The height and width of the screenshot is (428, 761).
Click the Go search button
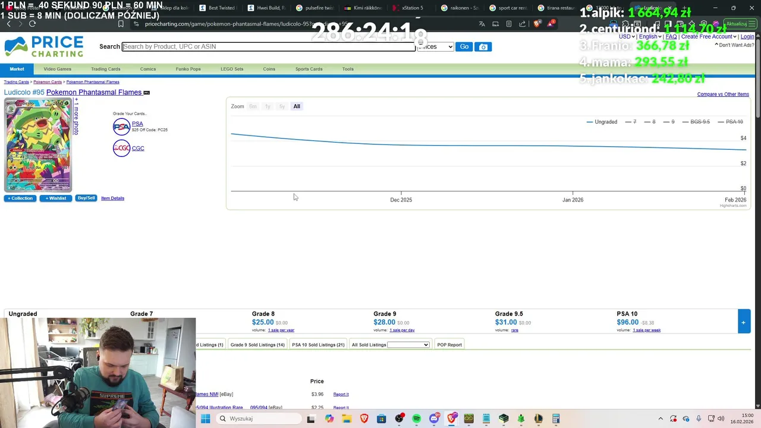click(x=464, y=46)
